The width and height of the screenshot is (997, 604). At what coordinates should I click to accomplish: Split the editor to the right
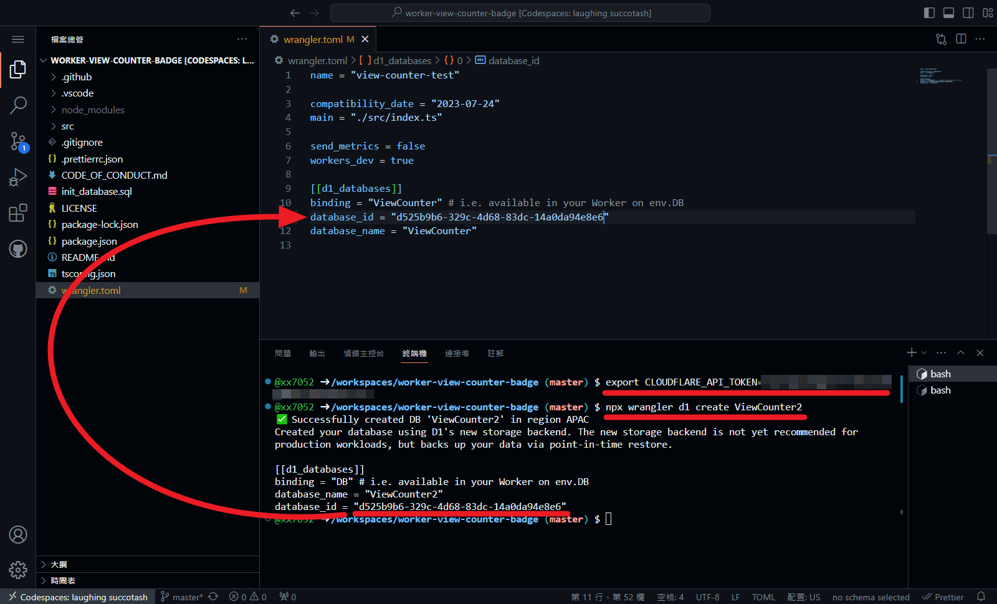tap(961, 39)
